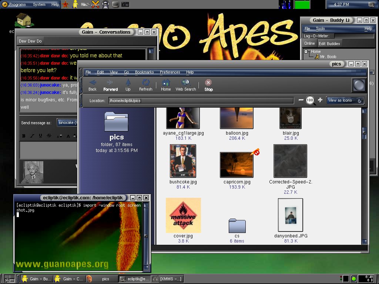Open the Send message as account dropdown

tap(67, 123)
